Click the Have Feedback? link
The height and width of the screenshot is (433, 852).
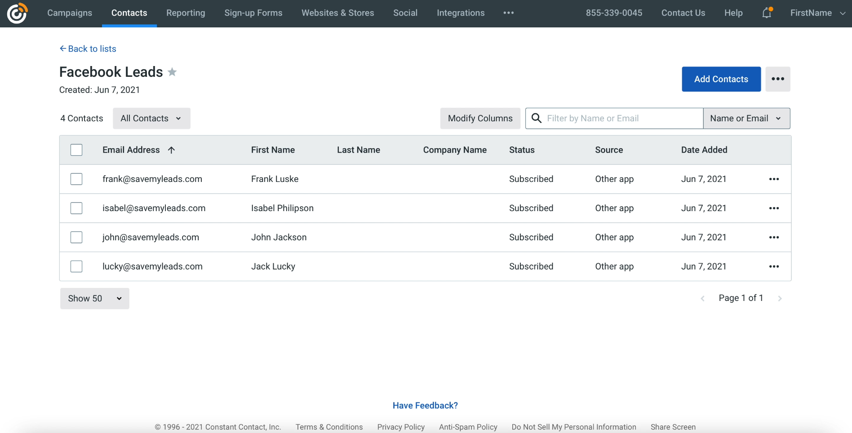click(425, 406)
